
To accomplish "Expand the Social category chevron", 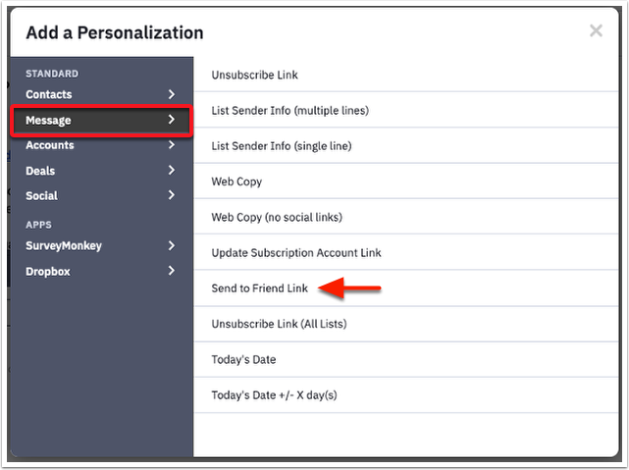I will coord(171,195).
